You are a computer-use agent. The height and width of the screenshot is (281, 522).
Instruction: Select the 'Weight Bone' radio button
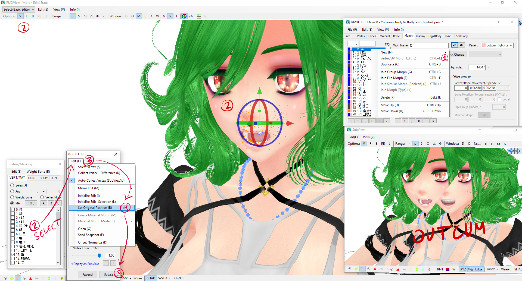[12, 197]
